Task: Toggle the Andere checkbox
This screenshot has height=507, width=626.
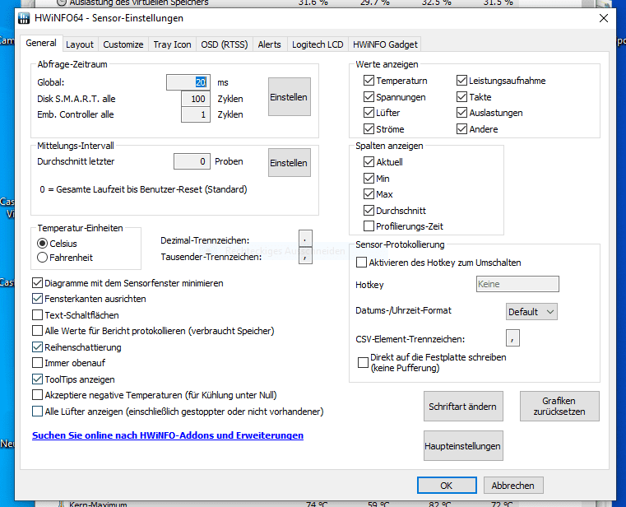Action: point(461,129)
